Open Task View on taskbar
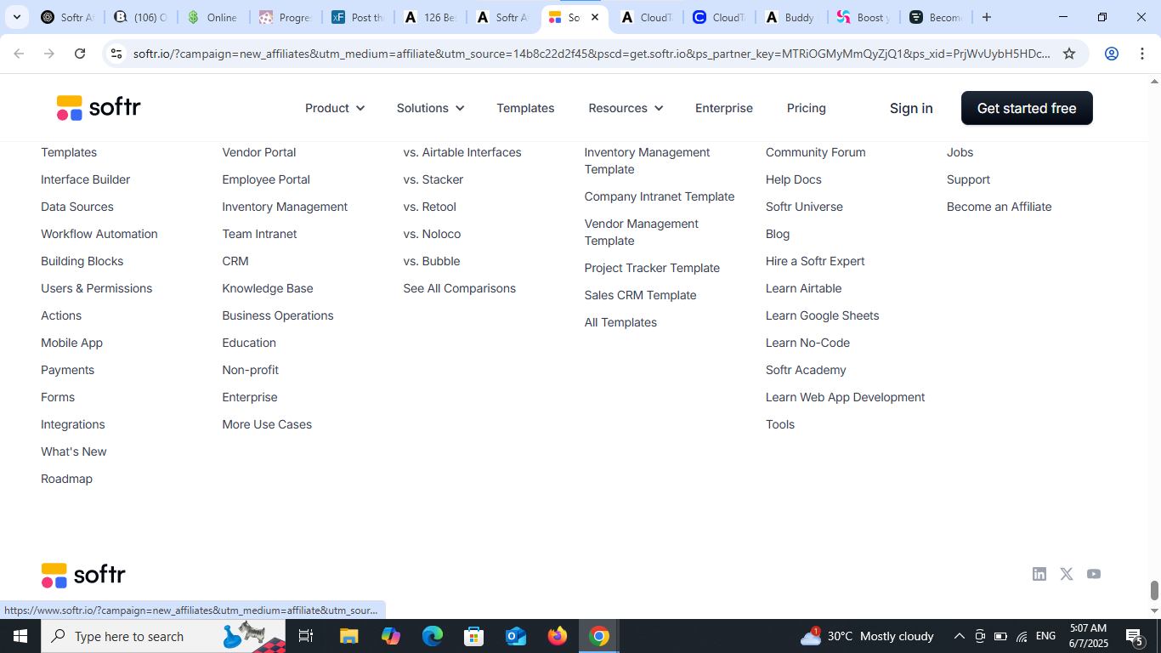This screenshot has width=1161, height=653. click(x=306, y=636)
